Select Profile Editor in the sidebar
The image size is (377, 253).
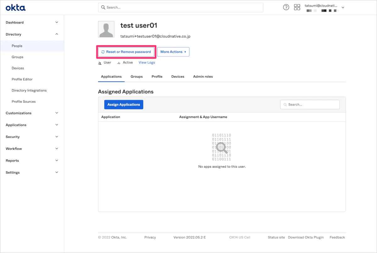coord(22,79)
